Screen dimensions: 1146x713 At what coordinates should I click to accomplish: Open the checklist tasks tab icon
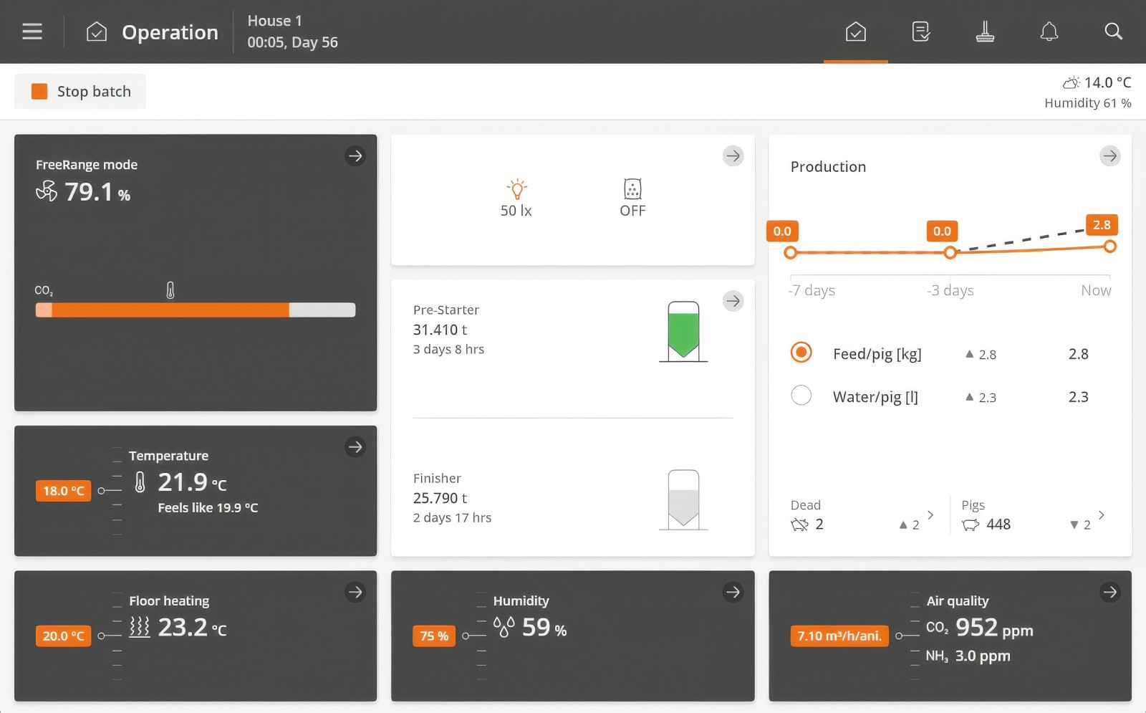tap(920, 32)
